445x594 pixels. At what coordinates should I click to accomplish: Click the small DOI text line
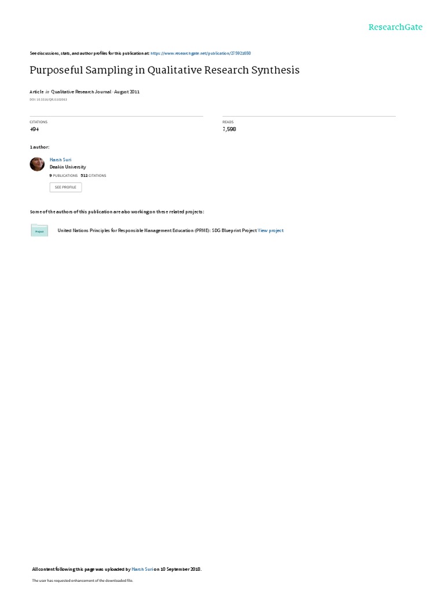tap(49, 100)
